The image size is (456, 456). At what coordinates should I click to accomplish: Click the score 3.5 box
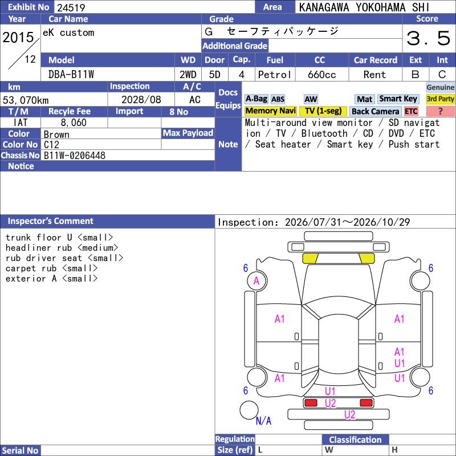point(429,38)
